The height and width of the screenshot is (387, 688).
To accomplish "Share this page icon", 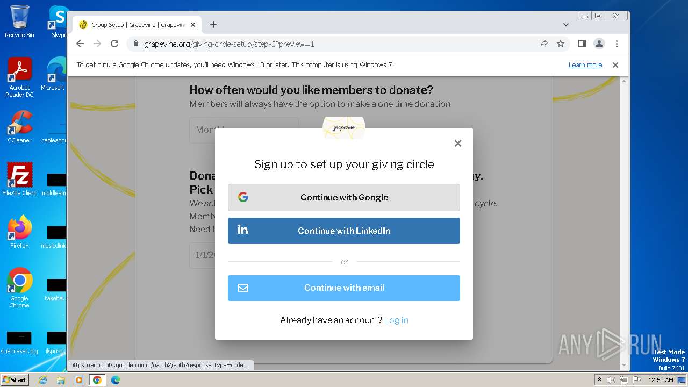I will pos(543,44).
